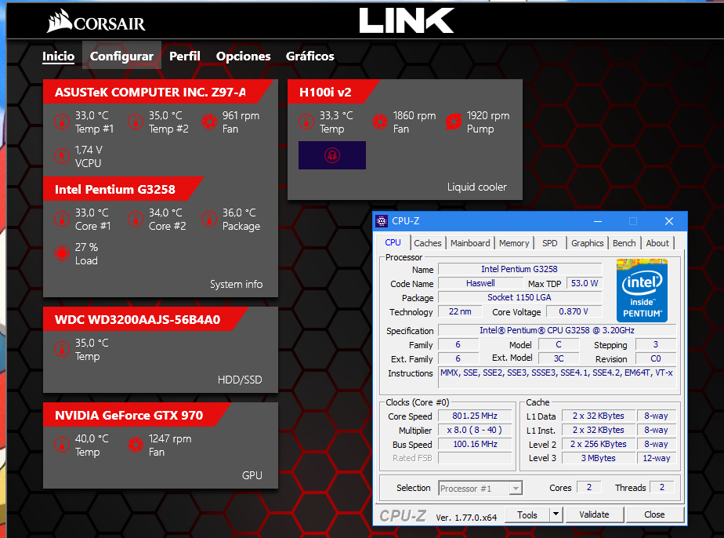724x538 pixels.
Task: Click the Core Speed value 801.25 MHz
Action: [475, 416]
